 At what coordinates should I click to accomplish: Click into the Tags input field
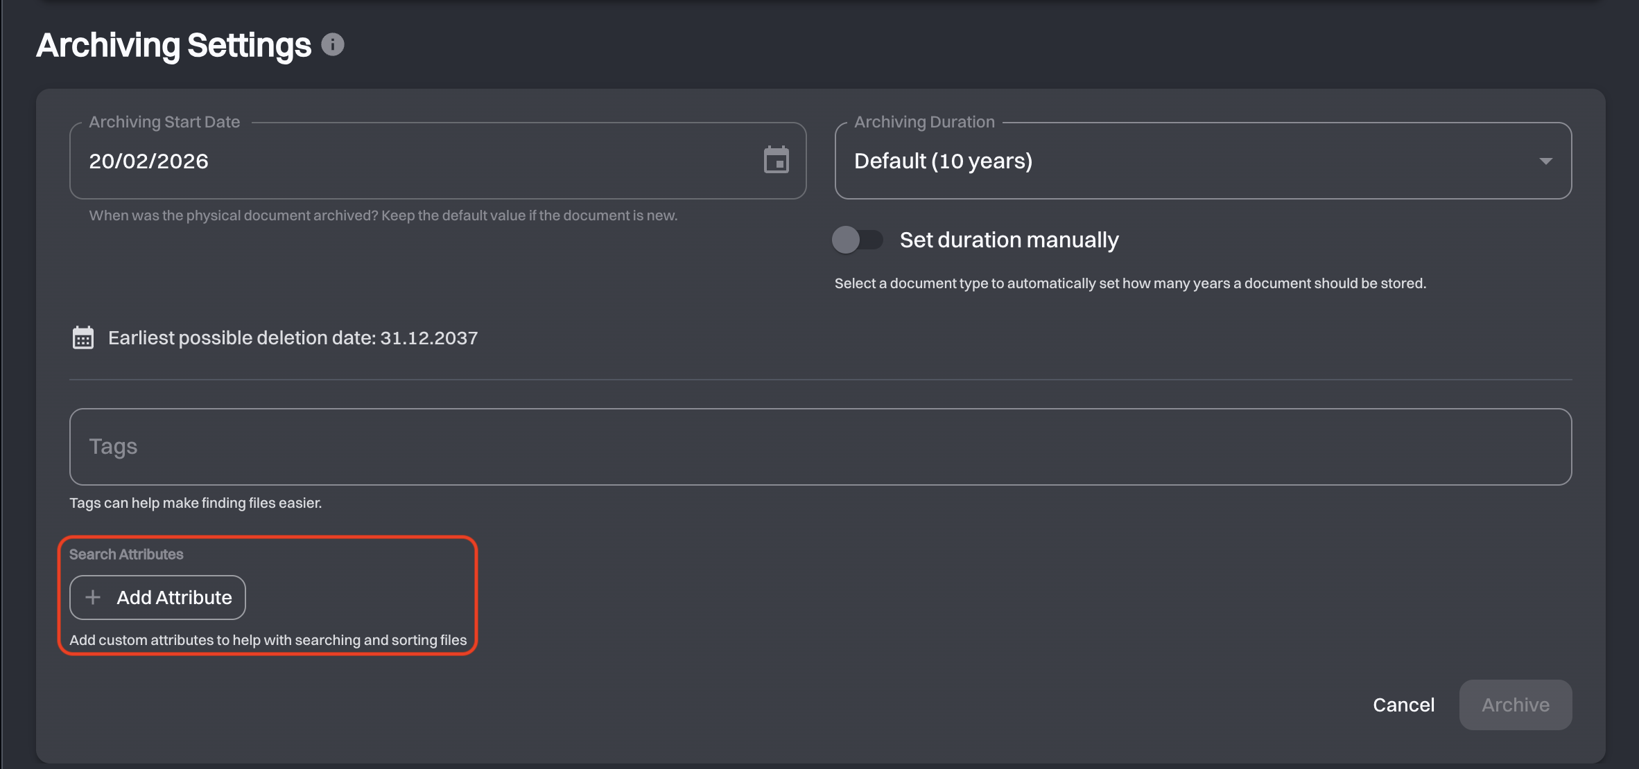click(820, 447)
